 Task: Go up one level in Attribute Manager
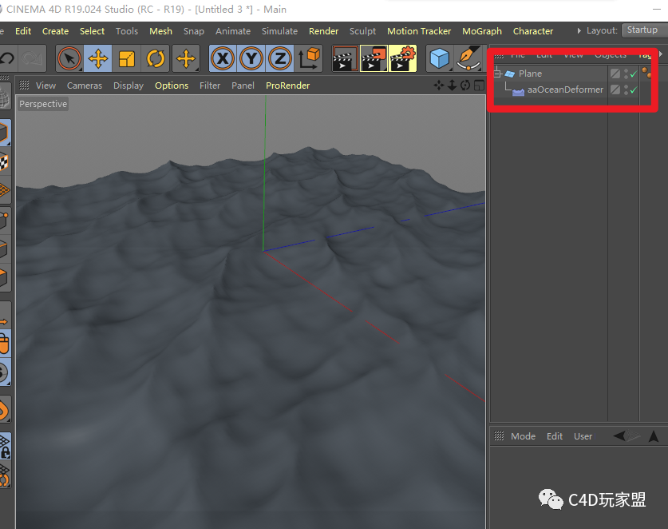coord(654,436)
